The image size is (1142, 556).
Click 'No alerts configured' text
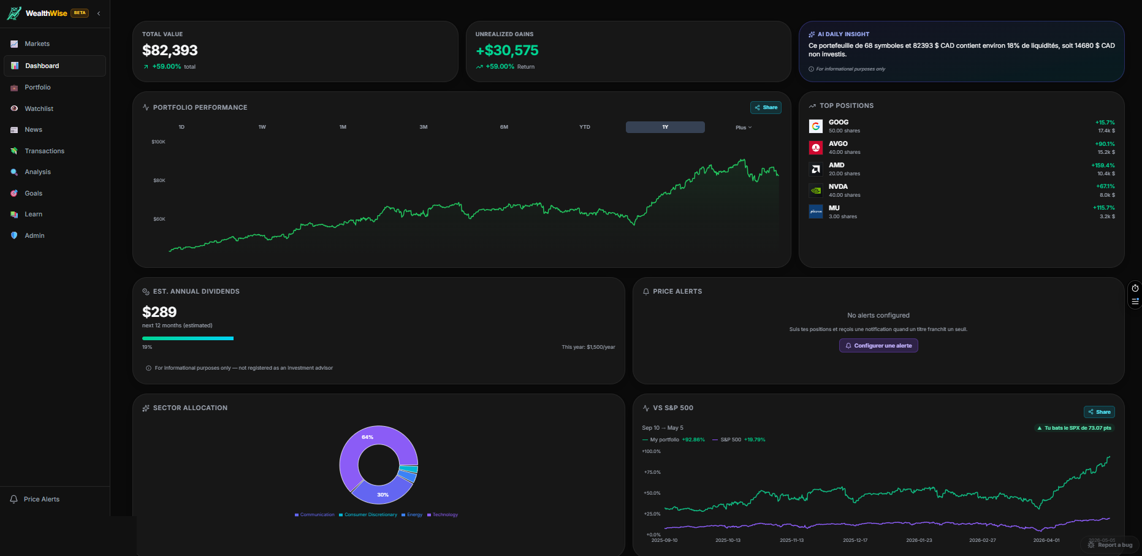(878, 316)
